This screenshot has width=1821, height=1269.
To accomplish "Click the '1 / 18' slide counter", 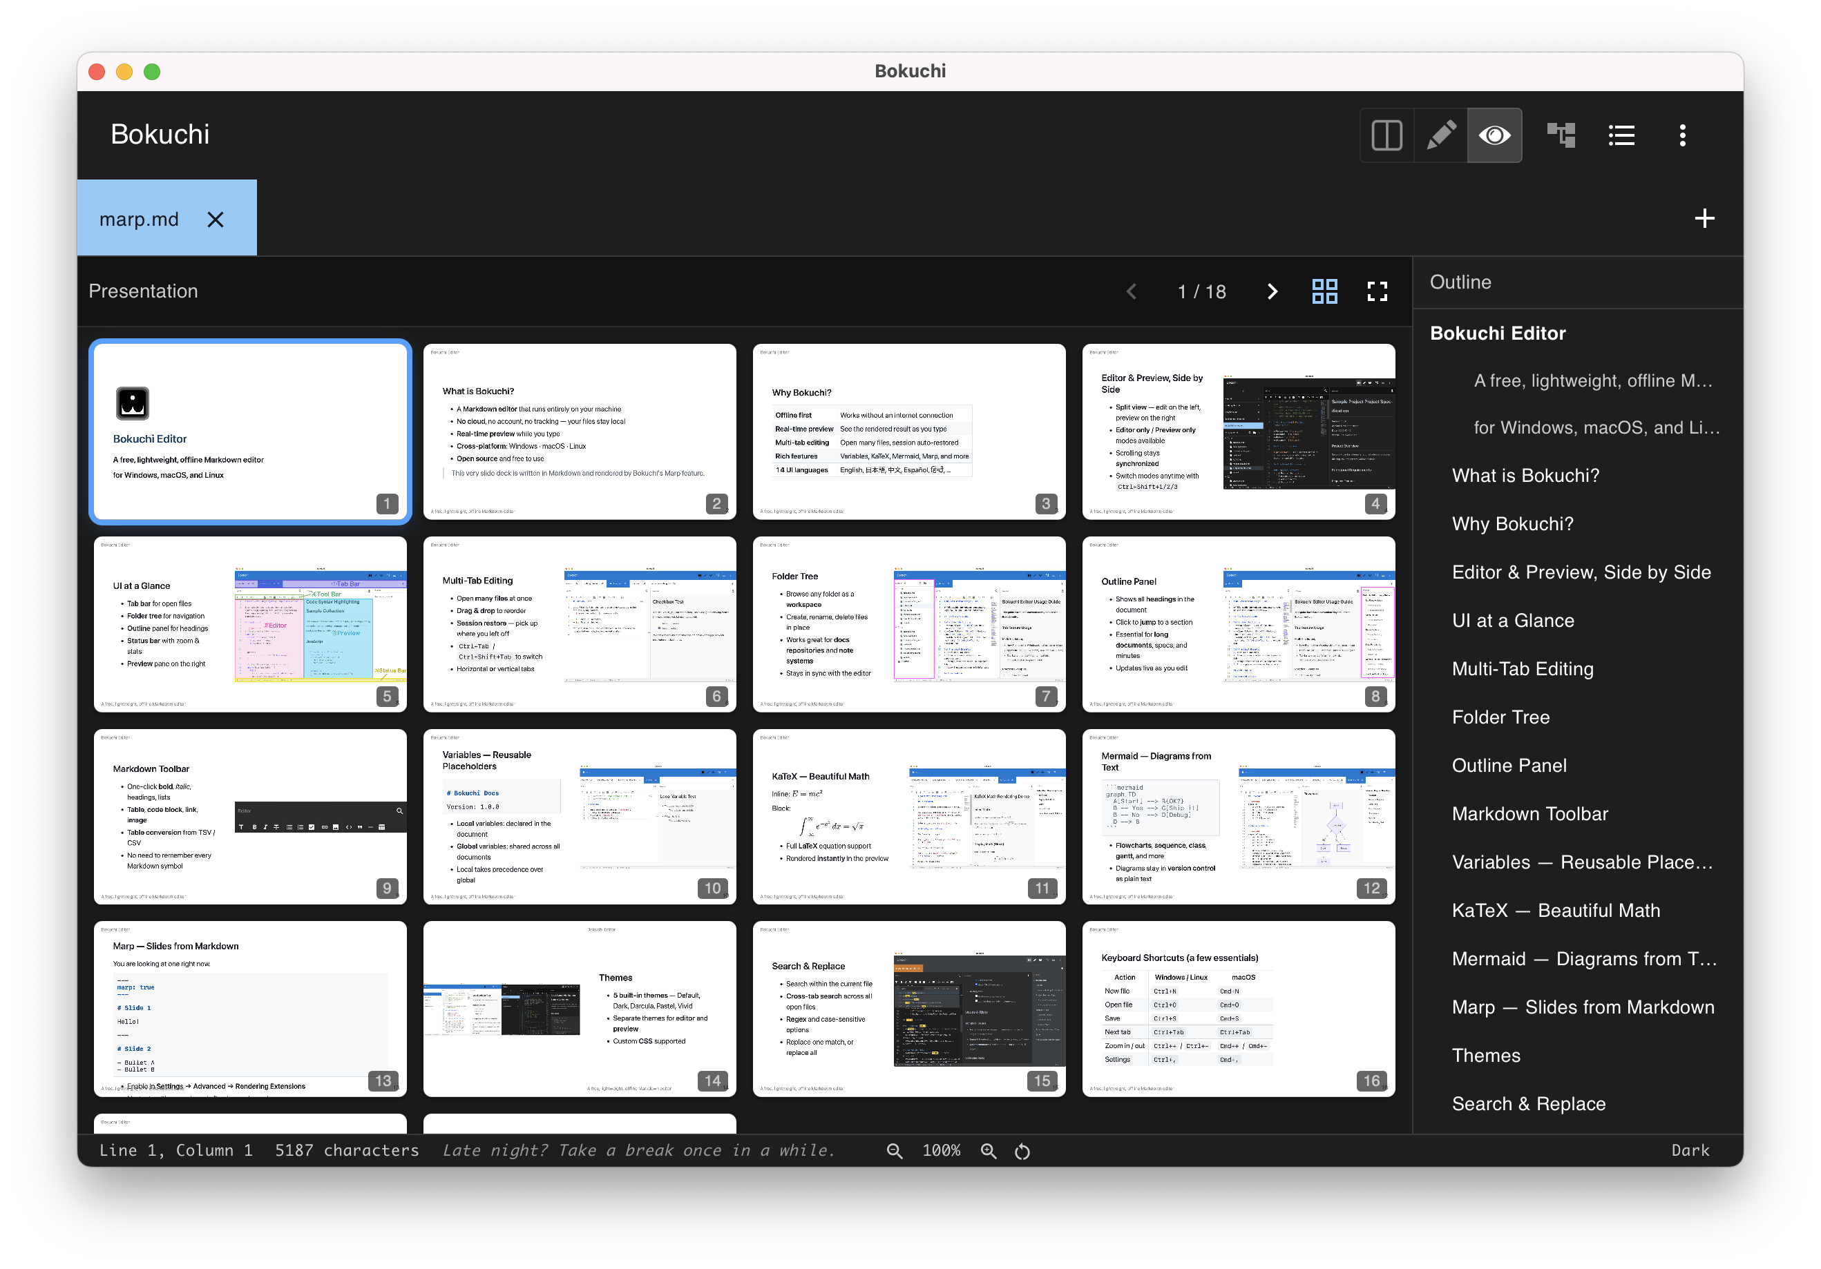I will tap(1201, 291).
